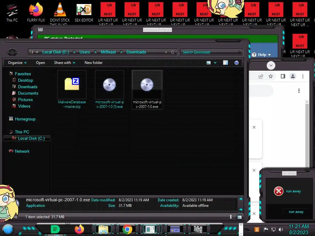Click Downloads breadcrumb in address bar
The height and width of the screenshot is (236, 315).
[136, 52]
